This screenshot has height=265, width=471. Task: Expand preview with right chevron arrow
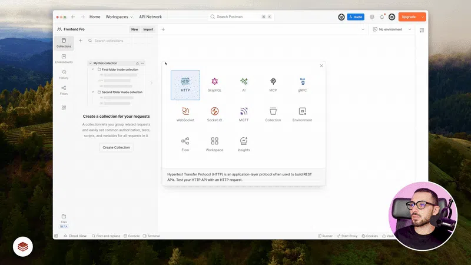(x=151, y=83)
